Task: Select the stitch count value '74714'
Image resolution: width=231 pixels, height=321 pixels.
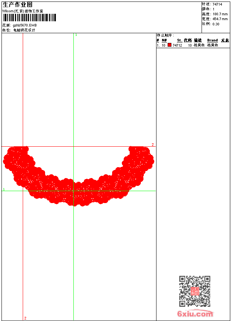Action: pyautogui.click(x=217, y=4)
